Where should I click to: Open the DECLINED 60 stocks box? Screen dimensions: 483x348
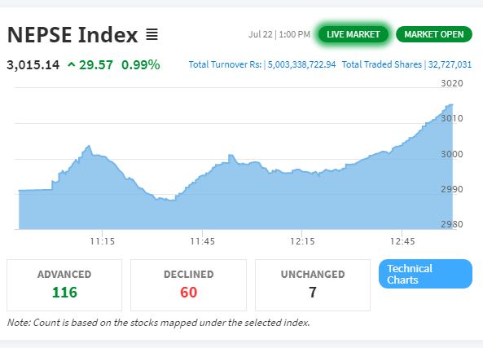[x=188, y=285]
